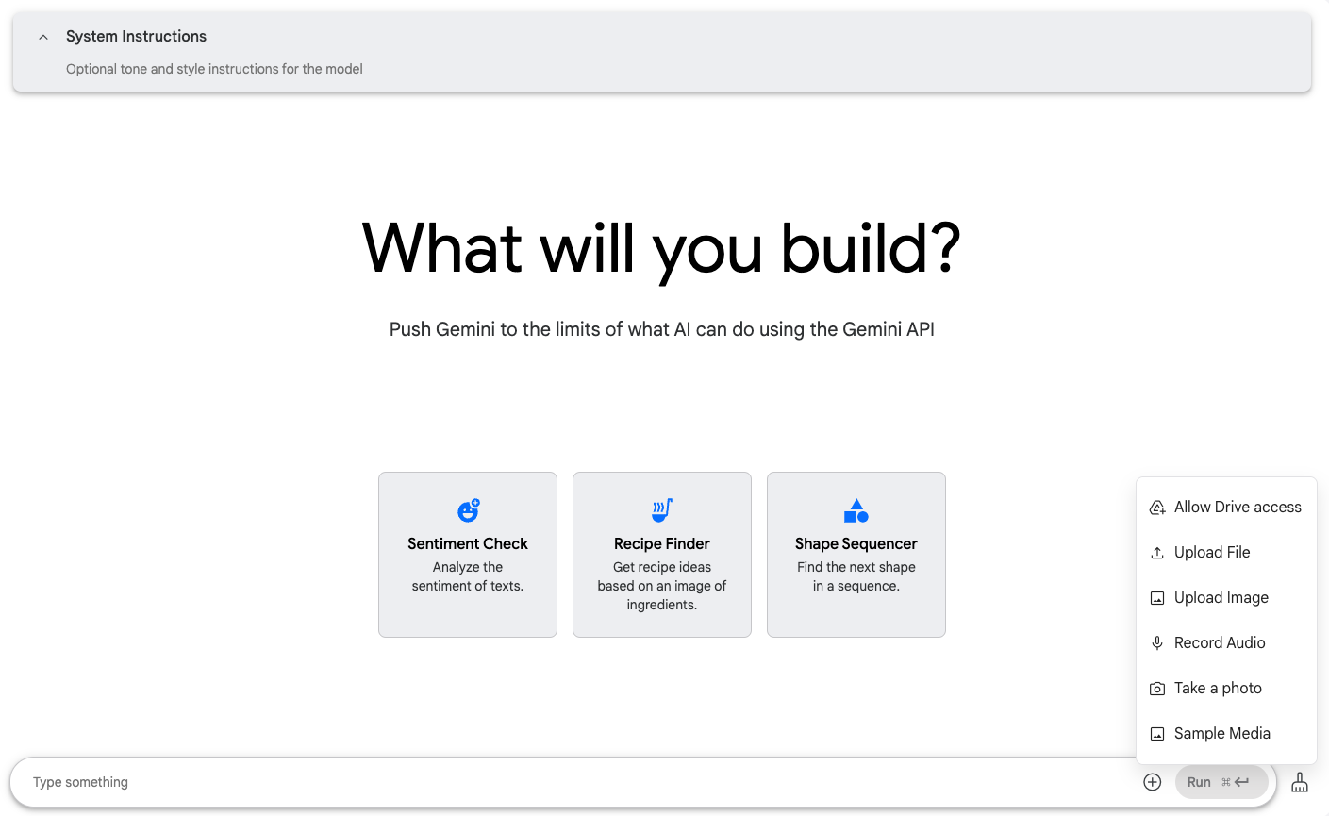The height and width of the screenshot is (816, 1329).
Task: Click the Drive icon beside Allow Drive access
Action: pos(1157,508)
